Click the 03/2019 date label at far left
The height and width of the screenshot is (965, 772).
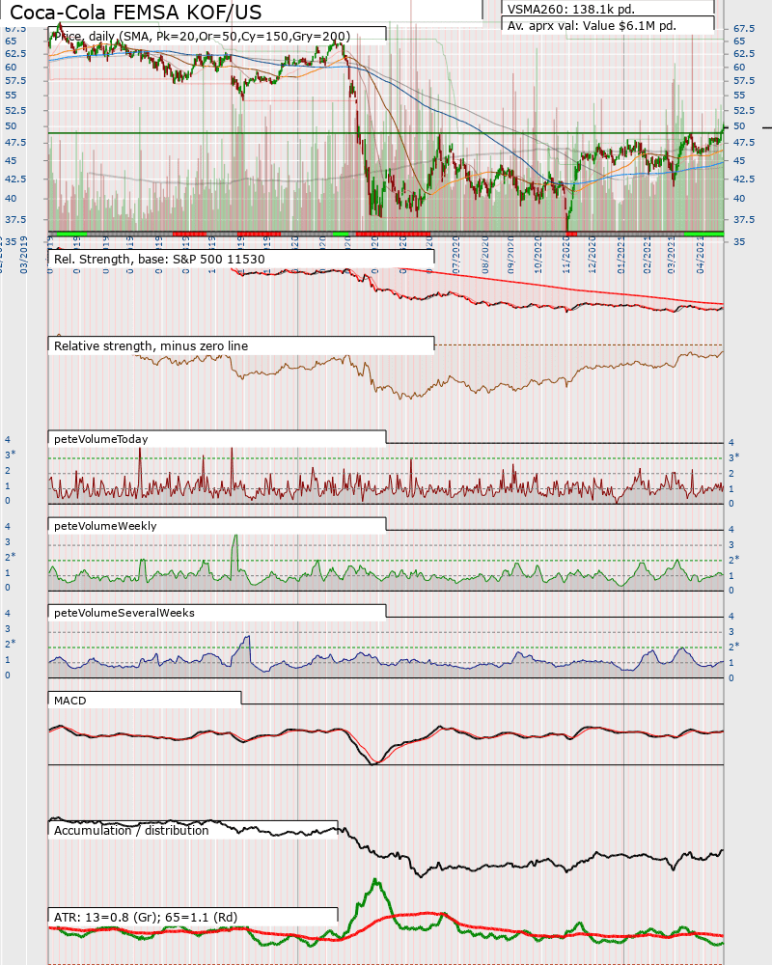point(23,256)
